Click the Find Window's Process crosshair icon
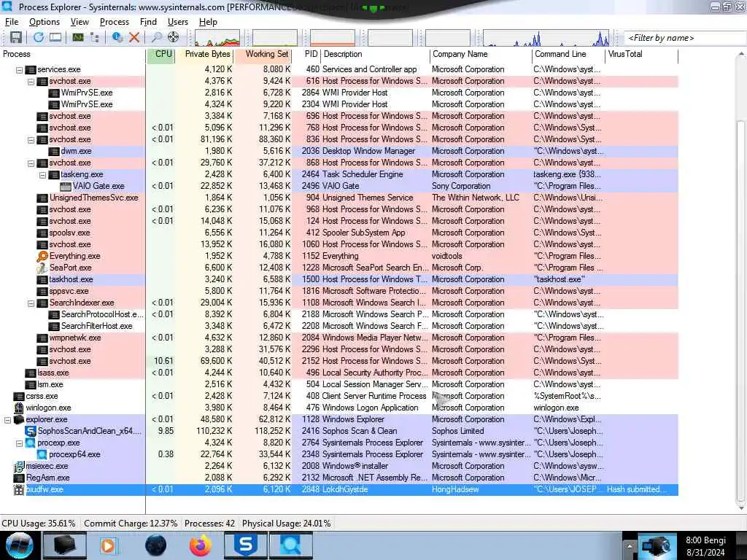The height and width of the screenshot is (560, 747). (x=174, y=37)
